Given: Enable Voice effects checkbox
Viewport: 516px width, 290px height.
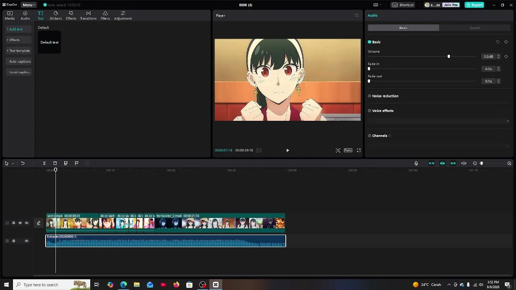Looking at the screenshot, I should 370,111.
